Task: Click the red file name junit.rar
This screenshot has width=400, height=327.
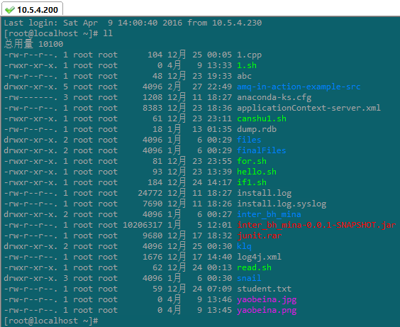Action: (259, 235)
